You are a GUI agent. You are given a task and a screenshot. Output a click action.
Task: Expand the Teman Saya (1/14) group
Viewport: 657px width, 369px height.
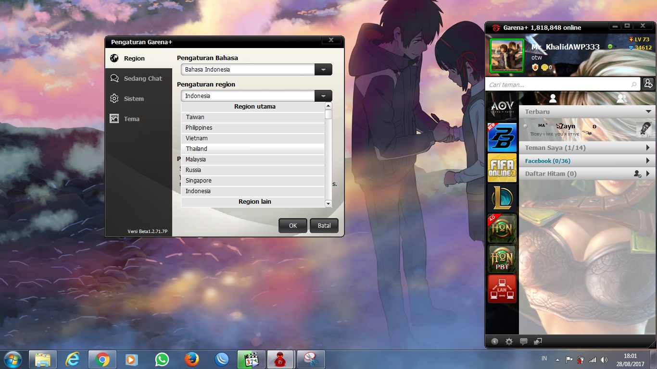coord(587,148)
